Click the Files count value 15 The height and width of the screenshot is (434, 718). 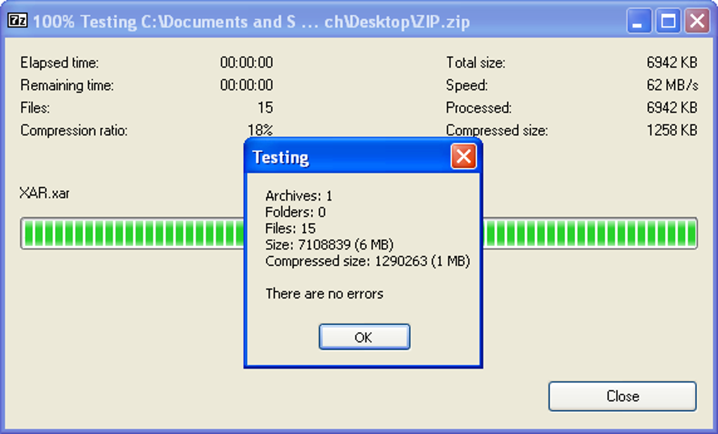(265, 108)
